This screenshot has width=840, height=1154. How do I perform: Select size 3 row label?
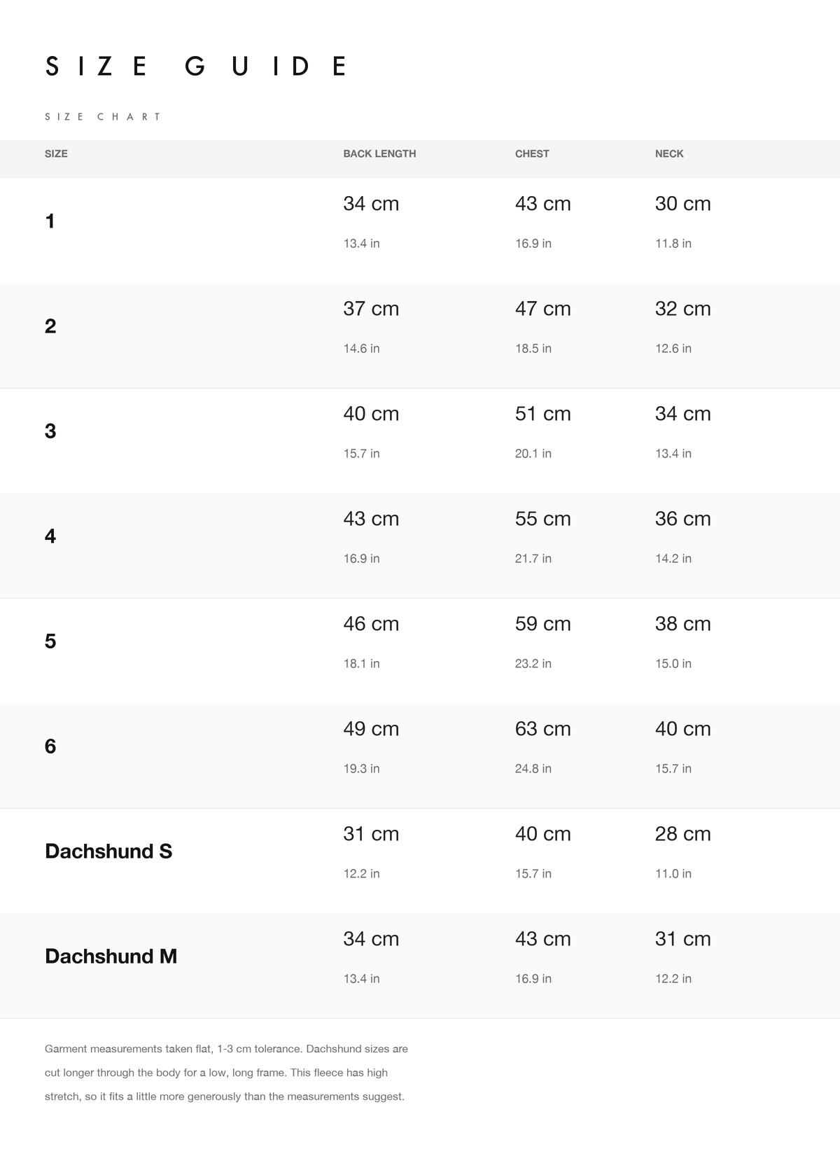pyautogui.click(x=50, y=431)
